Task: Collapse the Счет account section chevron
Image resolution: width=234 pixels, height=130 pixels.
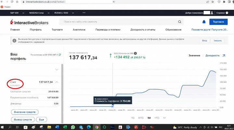Action: (x=57, y=82)
